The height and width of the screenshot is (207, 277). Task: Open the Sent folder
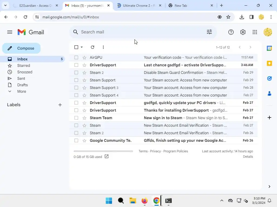coord(33,79)
